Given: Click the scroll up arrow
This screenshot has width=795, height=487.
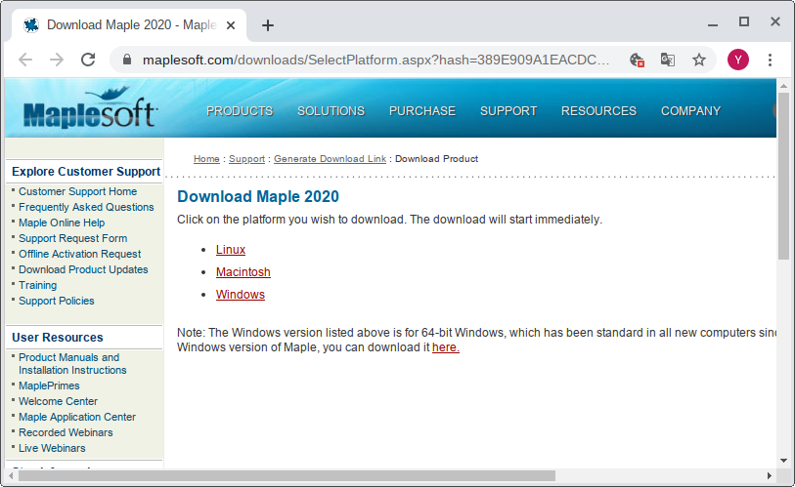Looking at the screenshot, I should [x=783, y=87].
